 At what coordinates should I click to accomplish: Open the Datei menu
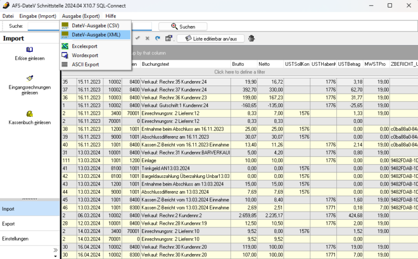pyautogui.click(x=8, y=16)
